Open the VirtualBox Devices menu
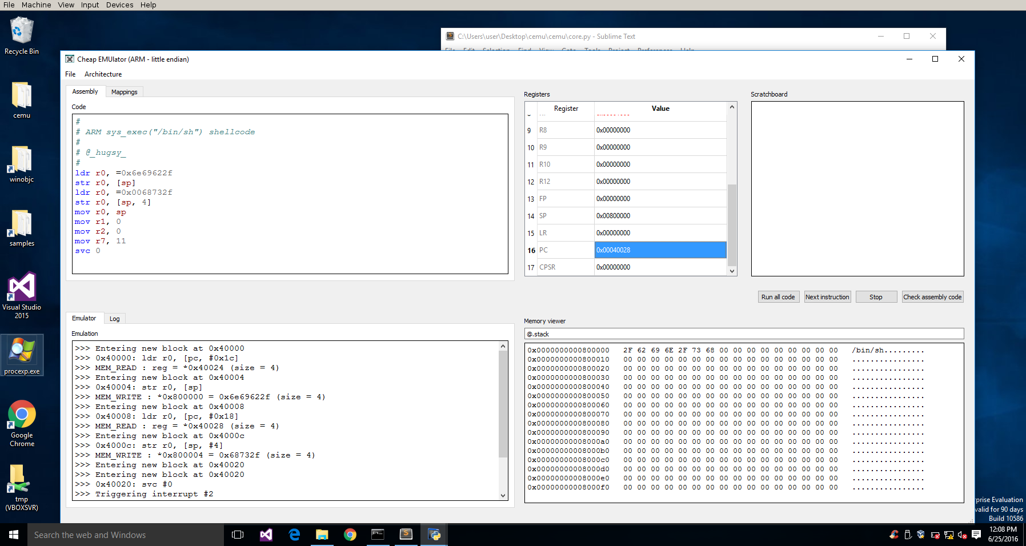Screen dimensions: 1026x546 (119, 5)
